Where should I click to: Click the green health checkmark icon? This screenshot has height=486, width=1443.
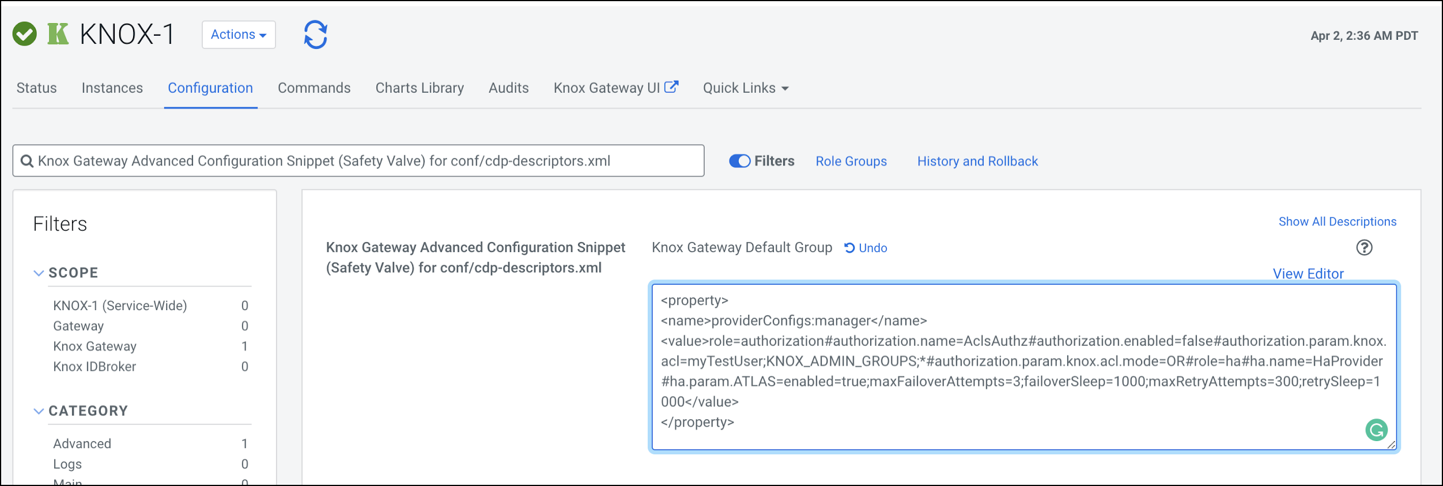point(25,34)
